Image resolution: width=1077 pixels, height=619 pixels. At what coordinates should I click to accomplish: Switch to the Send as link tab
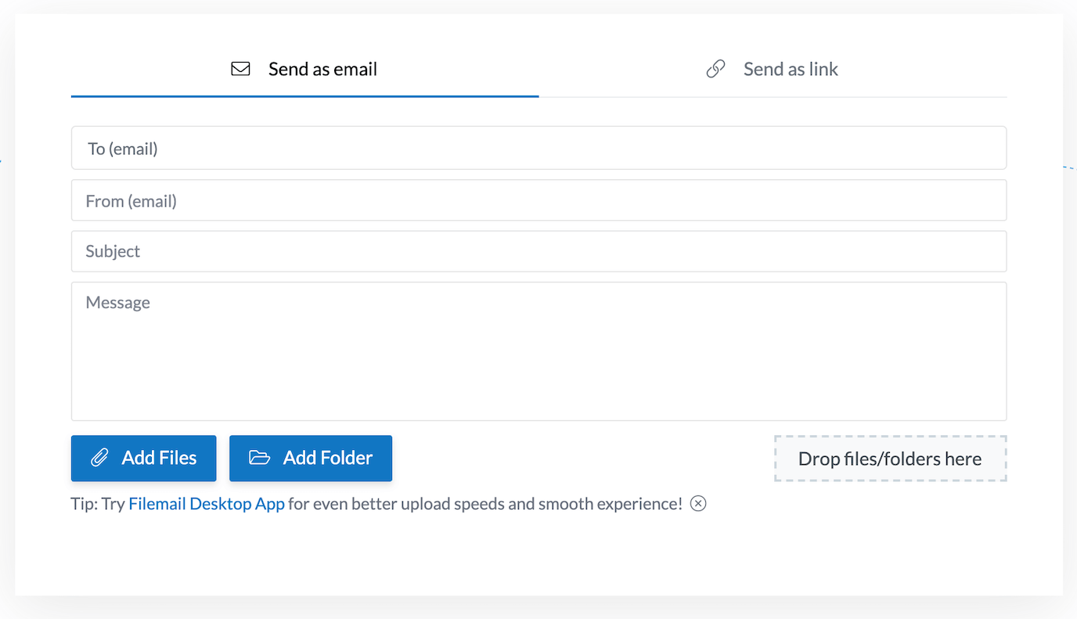(791, 69)
